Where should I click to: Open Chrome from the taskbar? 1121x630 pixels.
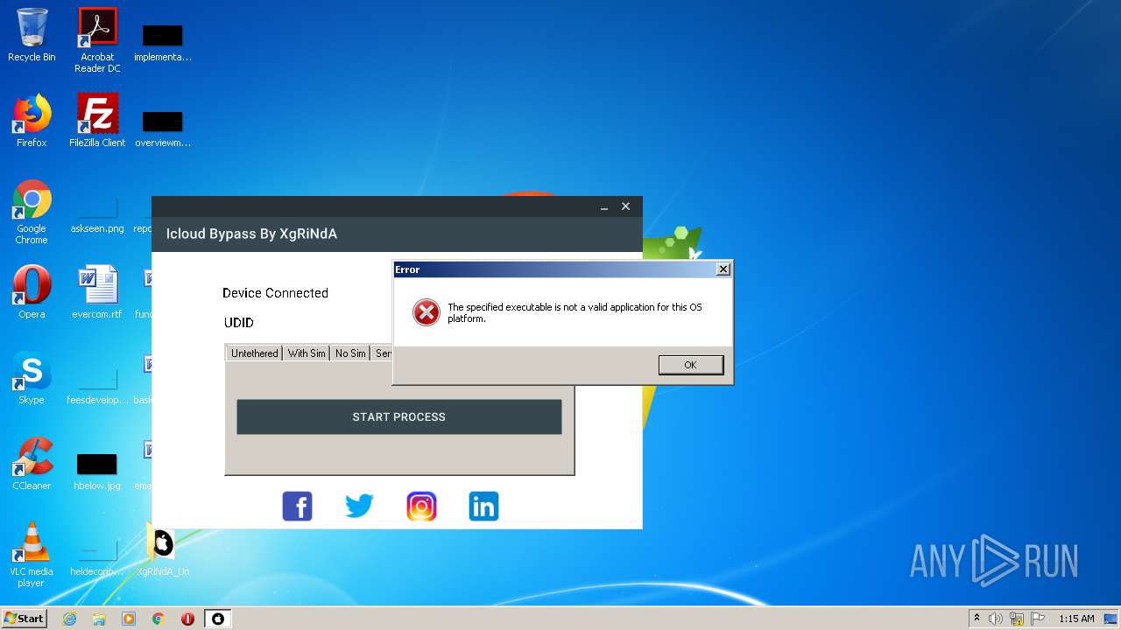pos(159,619)
